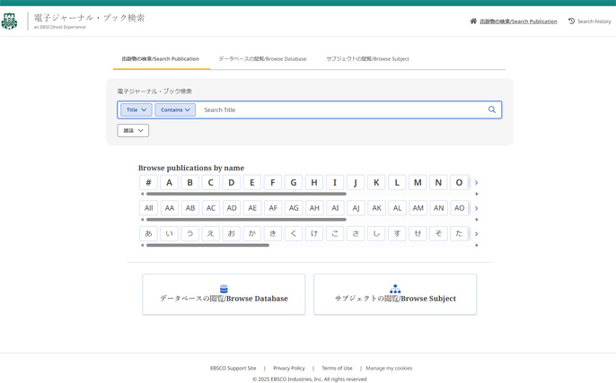Select the AB prefix button

coord(190,208)
